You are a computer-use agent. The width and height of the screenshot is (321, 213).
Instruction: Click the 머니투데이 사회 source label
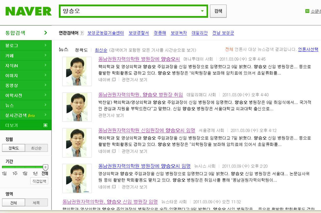pos(198,59)
